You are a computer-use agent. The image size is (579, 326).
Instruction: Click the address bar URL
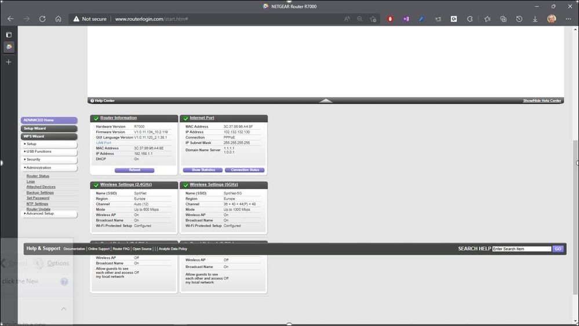(151, 19)
